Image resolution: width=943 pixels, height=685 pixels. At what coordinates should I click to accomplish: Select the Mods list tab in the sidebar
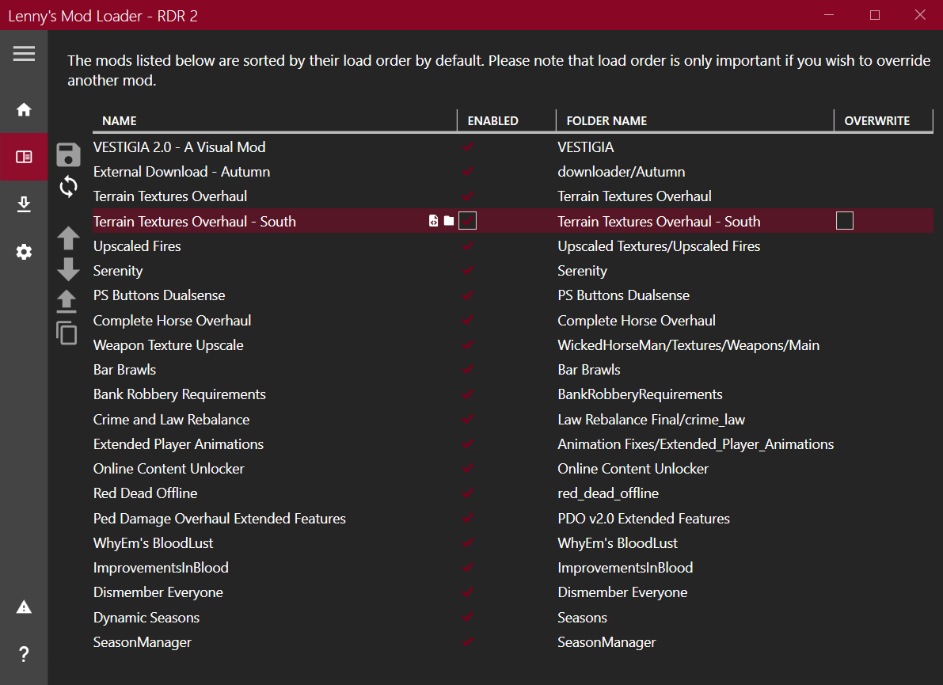click(x=24, y=157)
